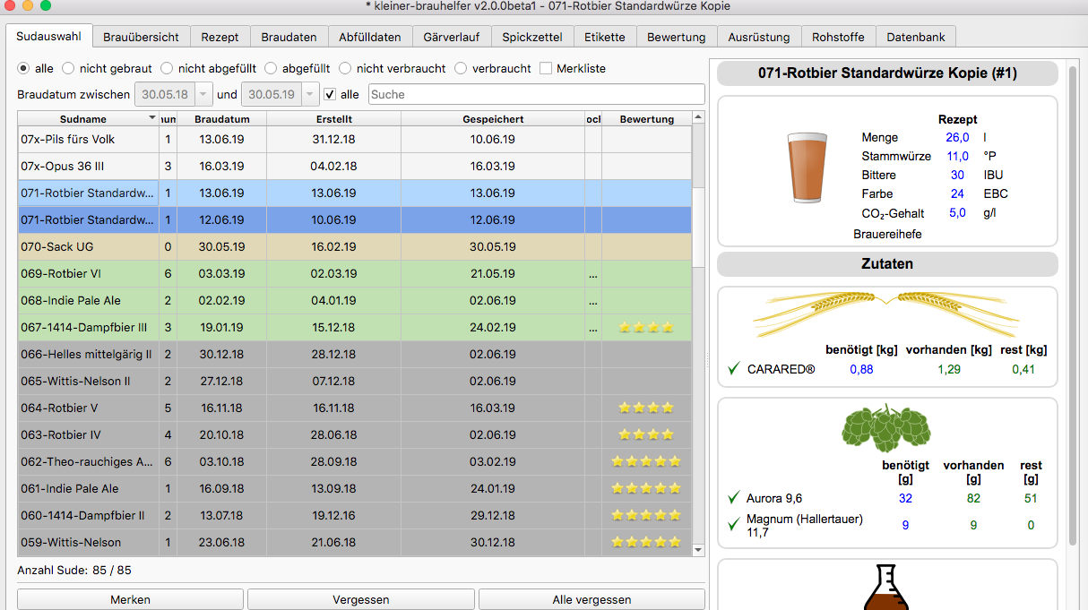
Task: Open the start date dropdown 30.05.18
Action: click(203, 94)
